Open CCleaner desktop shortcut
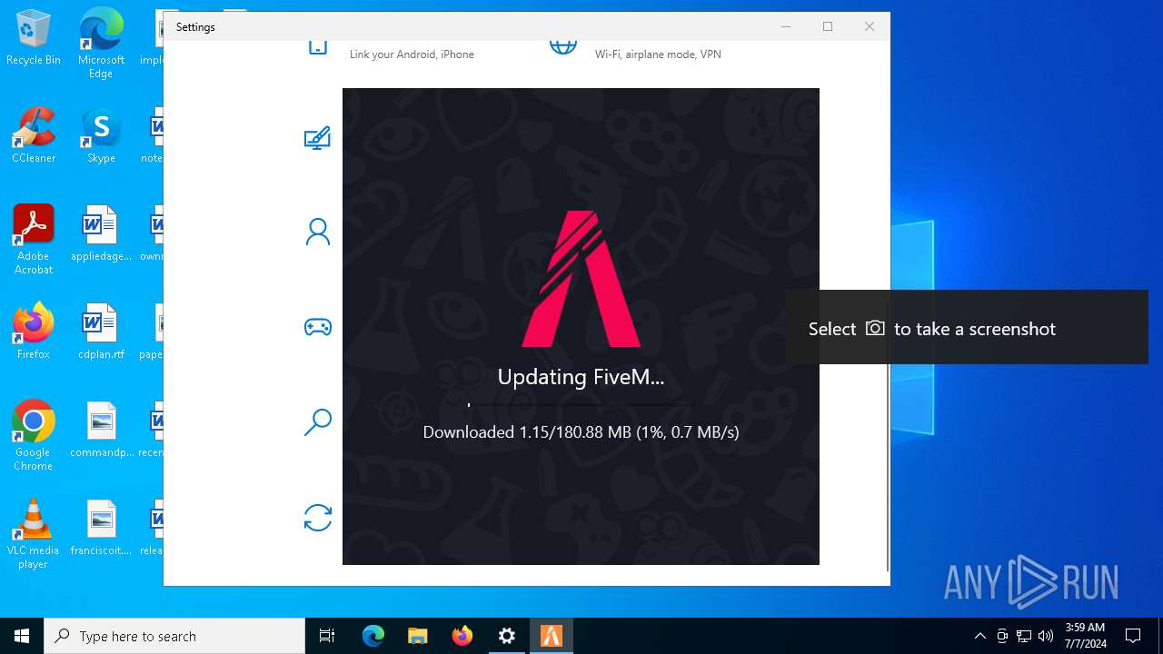 [34, 136]
